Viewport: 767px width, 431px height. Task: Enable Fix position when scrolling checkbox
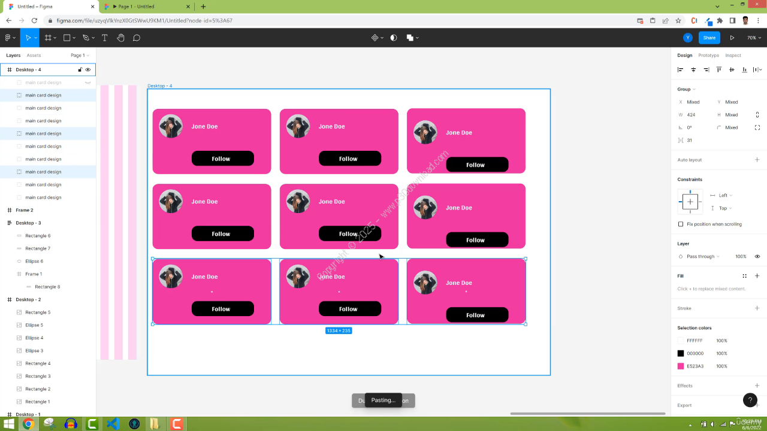(681, 224)
